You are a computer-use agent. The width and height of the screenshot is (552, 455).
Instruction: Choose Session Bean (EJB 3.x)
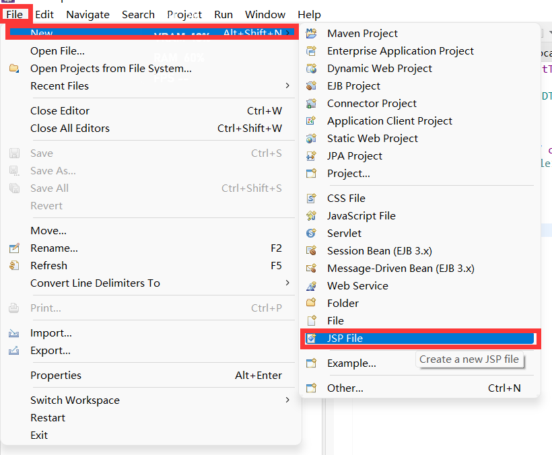pyautogui.click(x=380, y=250)
